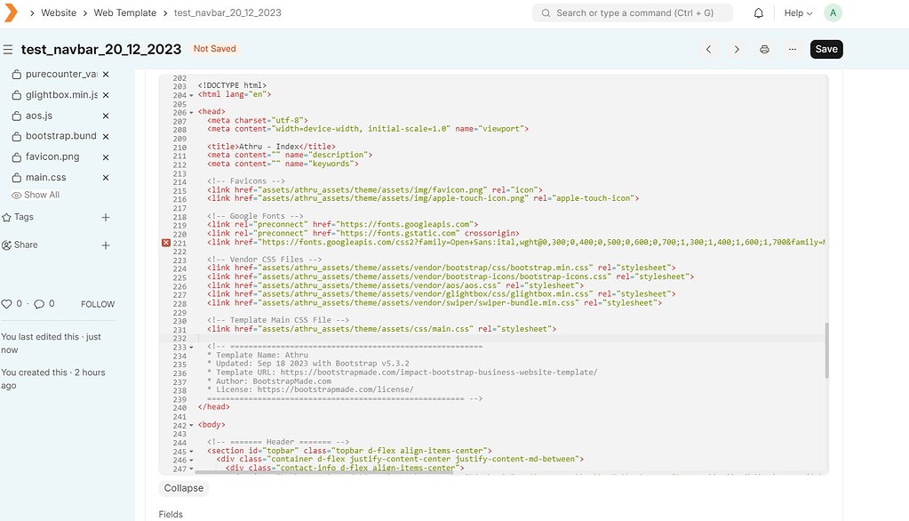
Task: Click inside the command search bar
Action: (632, 12)
